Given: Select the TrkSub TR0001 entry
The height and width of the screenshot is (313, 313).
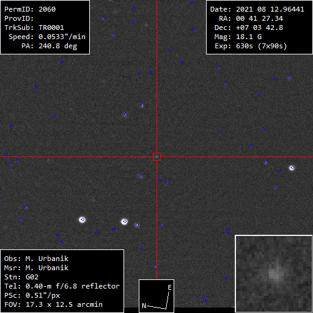Looking at the screenshot, I should coord(34,28).
